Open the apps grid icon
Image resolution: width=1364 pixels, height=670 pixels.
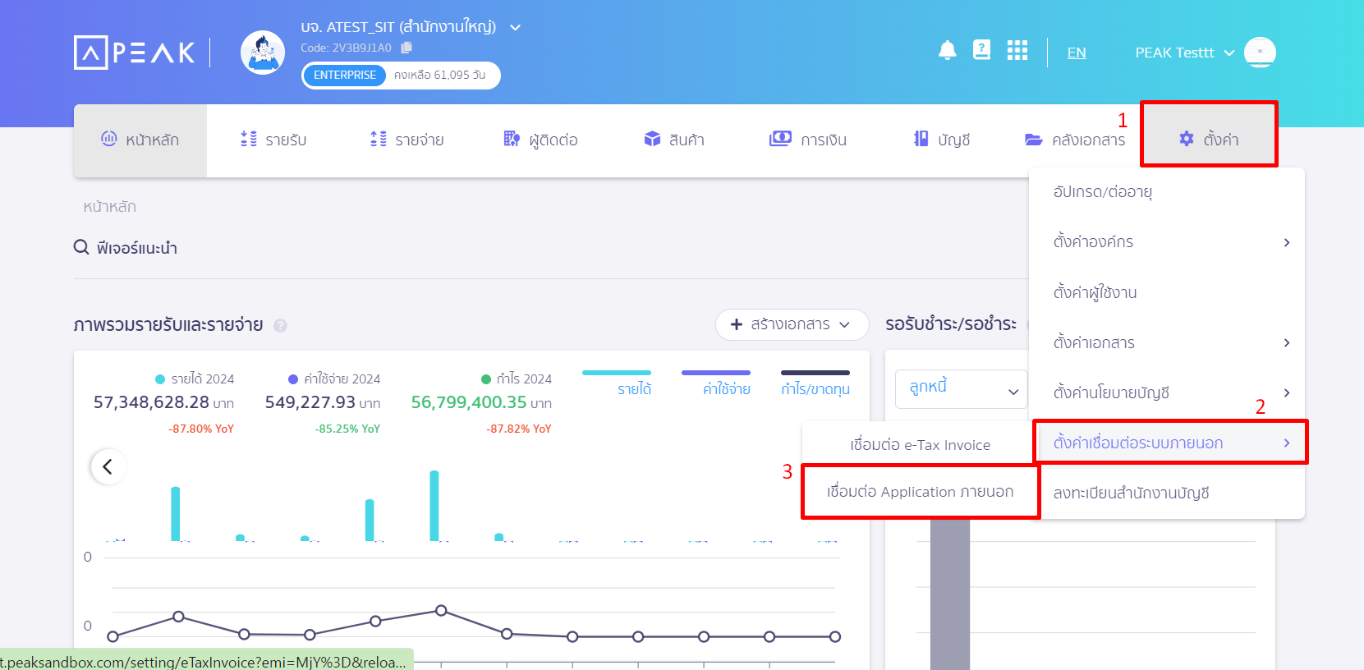[1017, 51]
